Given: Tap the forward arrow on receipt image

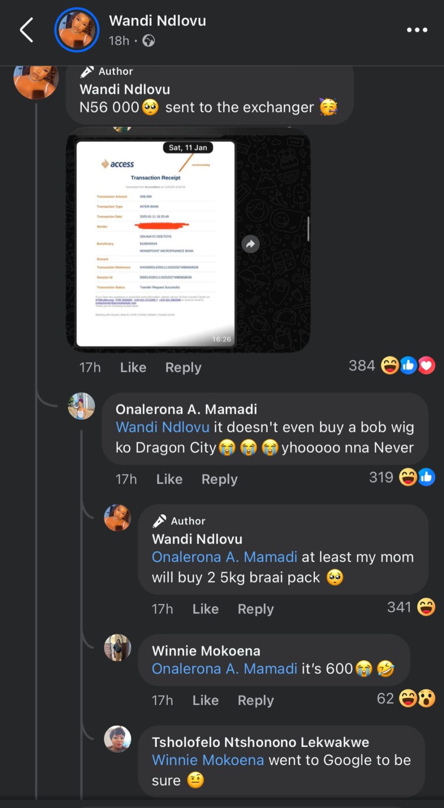Looking at the screenshot, I should click(x=251, y=244).
